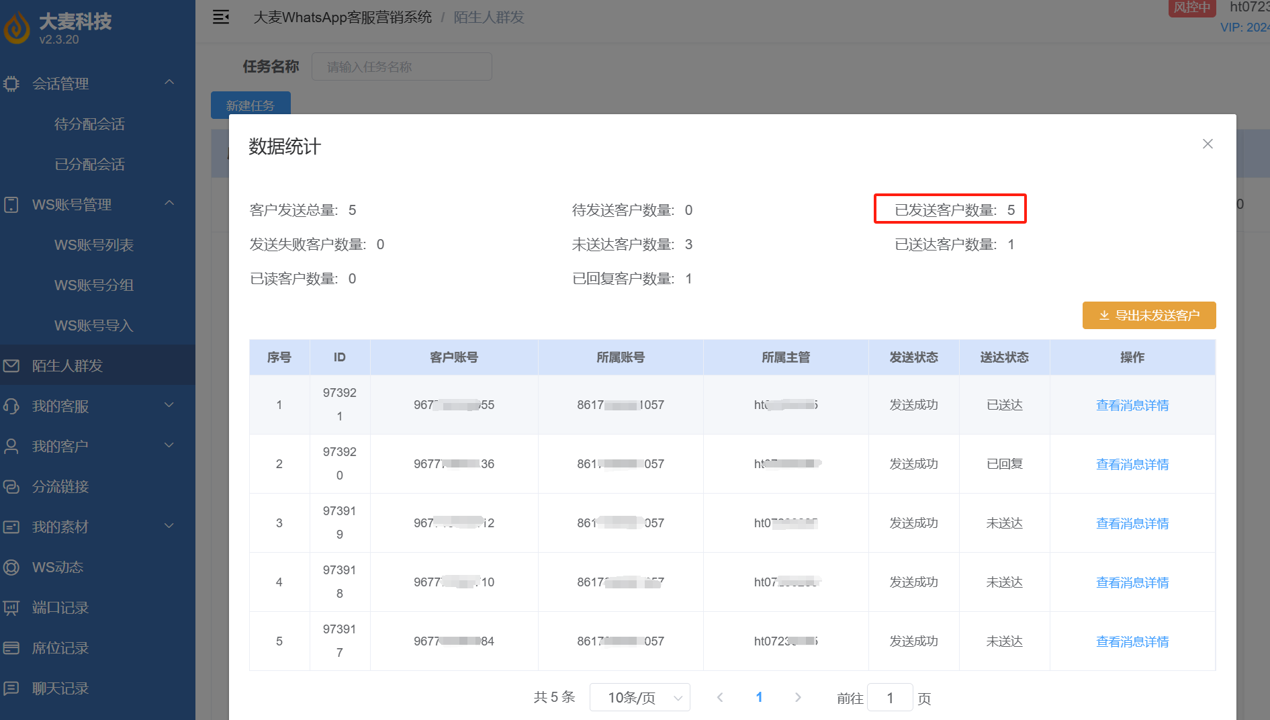Viewport: 1270px width, 720px height.
Task: Click the 发送状态 column header
Action: tap(913, 357)
